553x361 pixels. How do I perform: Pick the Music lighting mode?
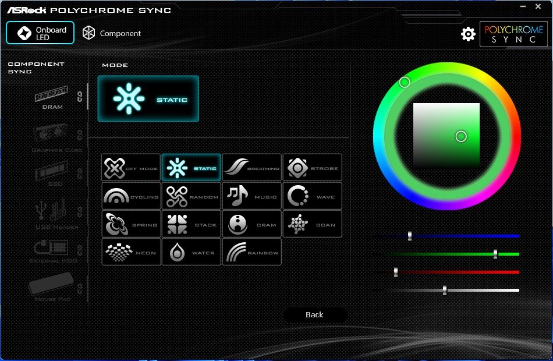point(252,196)
